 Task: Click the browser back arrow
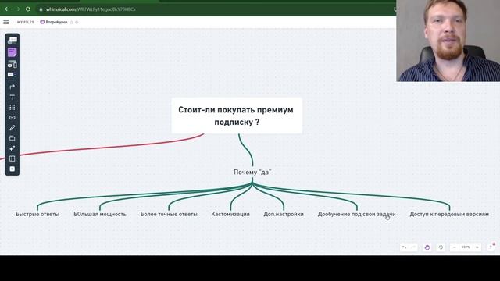(7, 9)
